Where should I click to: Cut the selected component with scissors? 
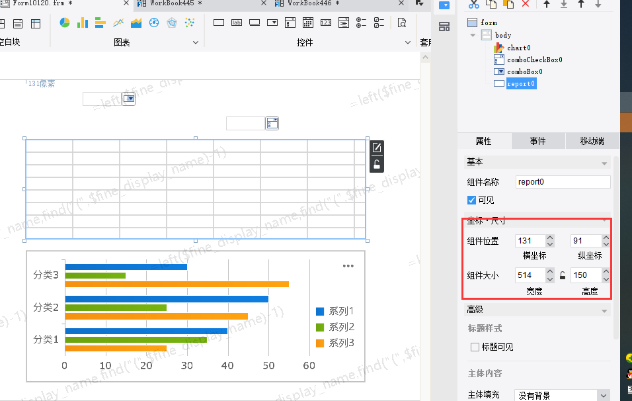tap(473, 4)
